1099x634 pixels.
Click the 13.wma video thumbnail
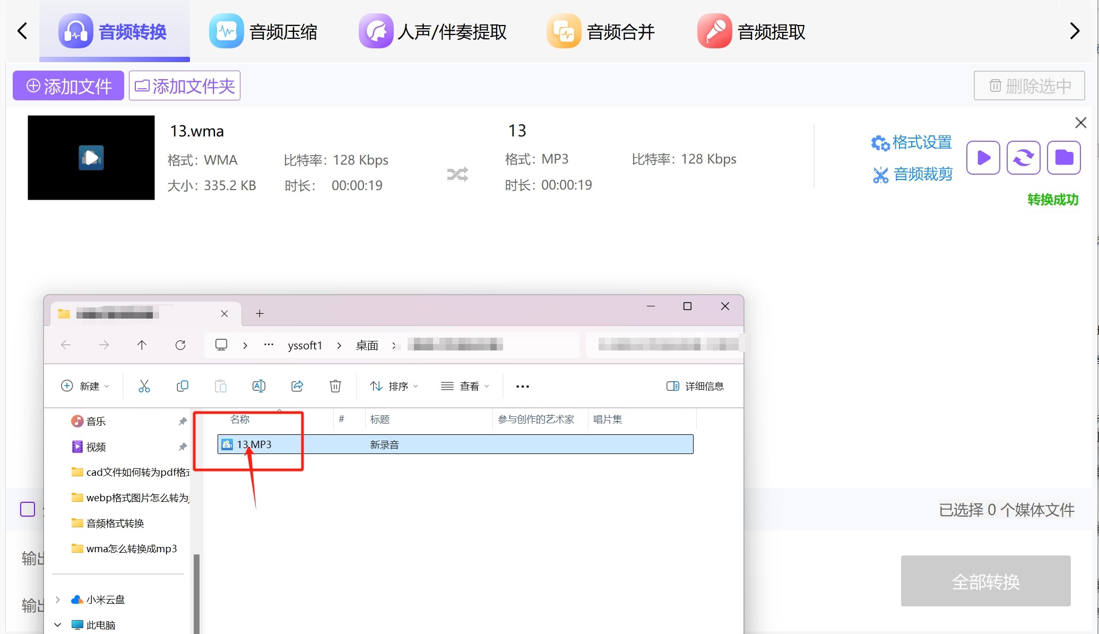coord(91,158)
